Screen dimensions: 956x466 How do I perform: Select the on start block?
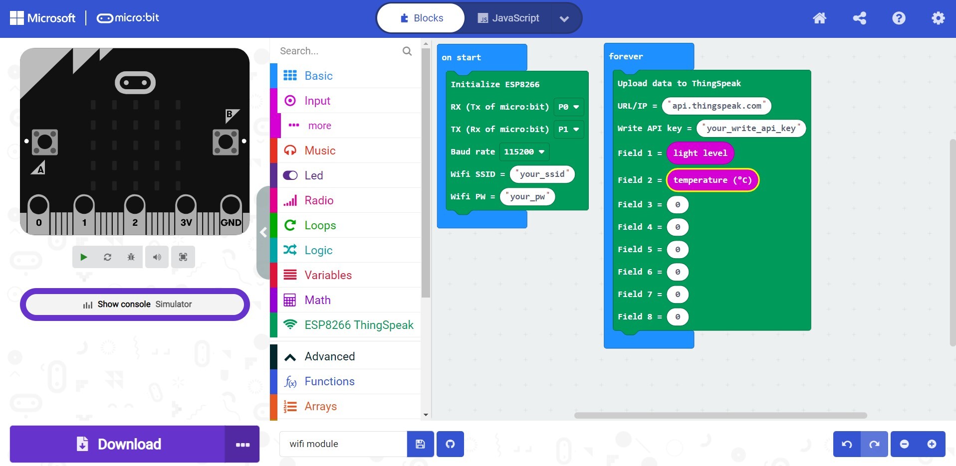tap(462, 57)
